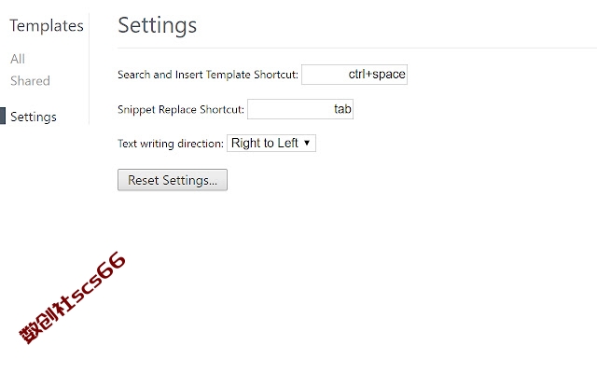Open the Text writing direction dropdown
This screenshot has height=373, width=597.
pos(271,143)
